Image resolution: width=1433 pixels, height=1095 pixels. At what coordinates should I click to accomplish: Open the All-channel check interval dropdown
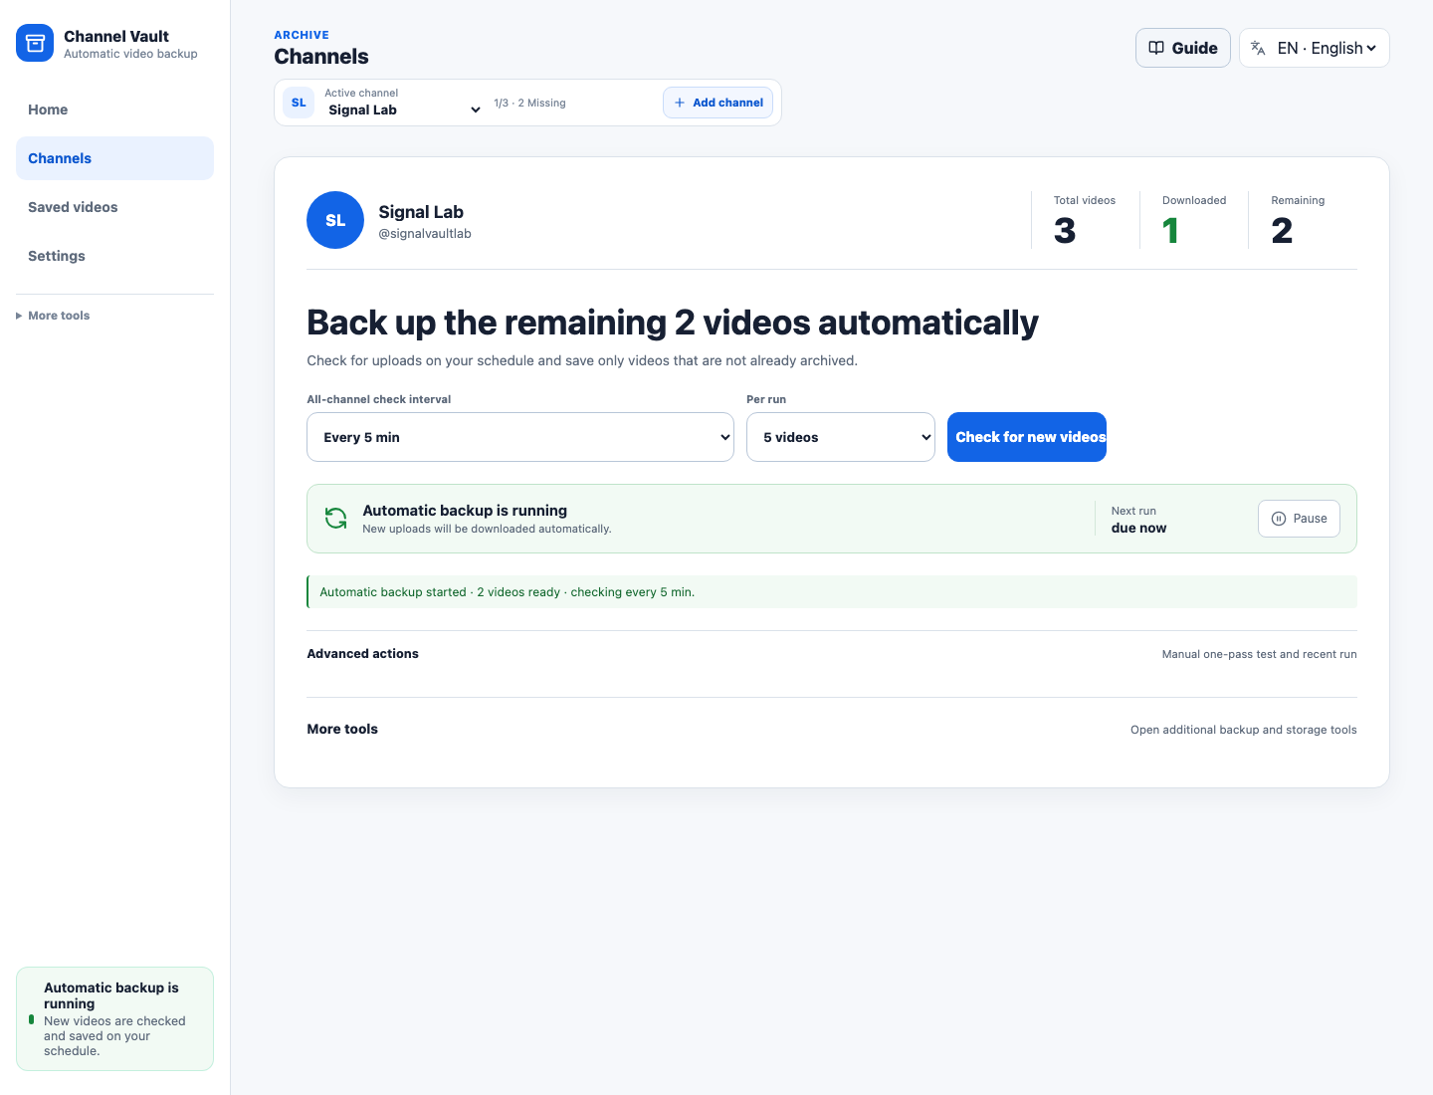520,437
